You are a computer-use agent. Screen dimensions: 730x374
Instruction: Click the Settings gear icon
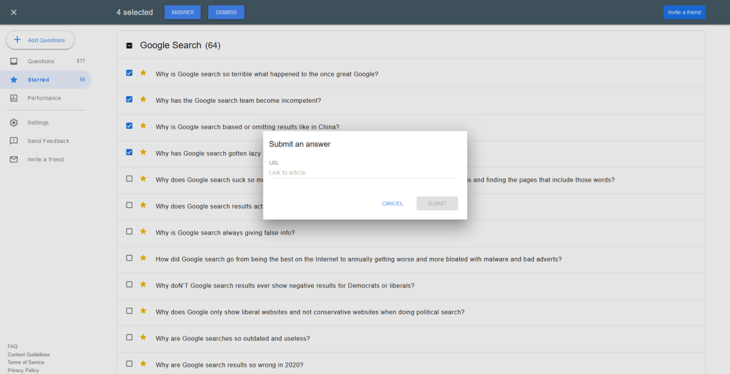click(x=14, y=123)
